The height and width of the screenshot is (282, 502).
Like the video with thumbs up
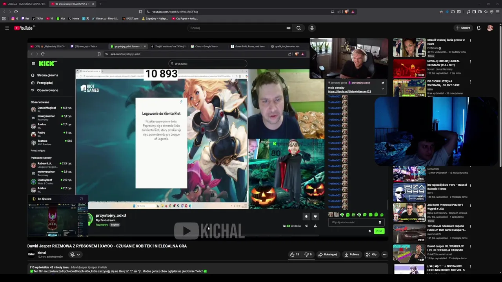pyautogui.click(x=295, y=255)
